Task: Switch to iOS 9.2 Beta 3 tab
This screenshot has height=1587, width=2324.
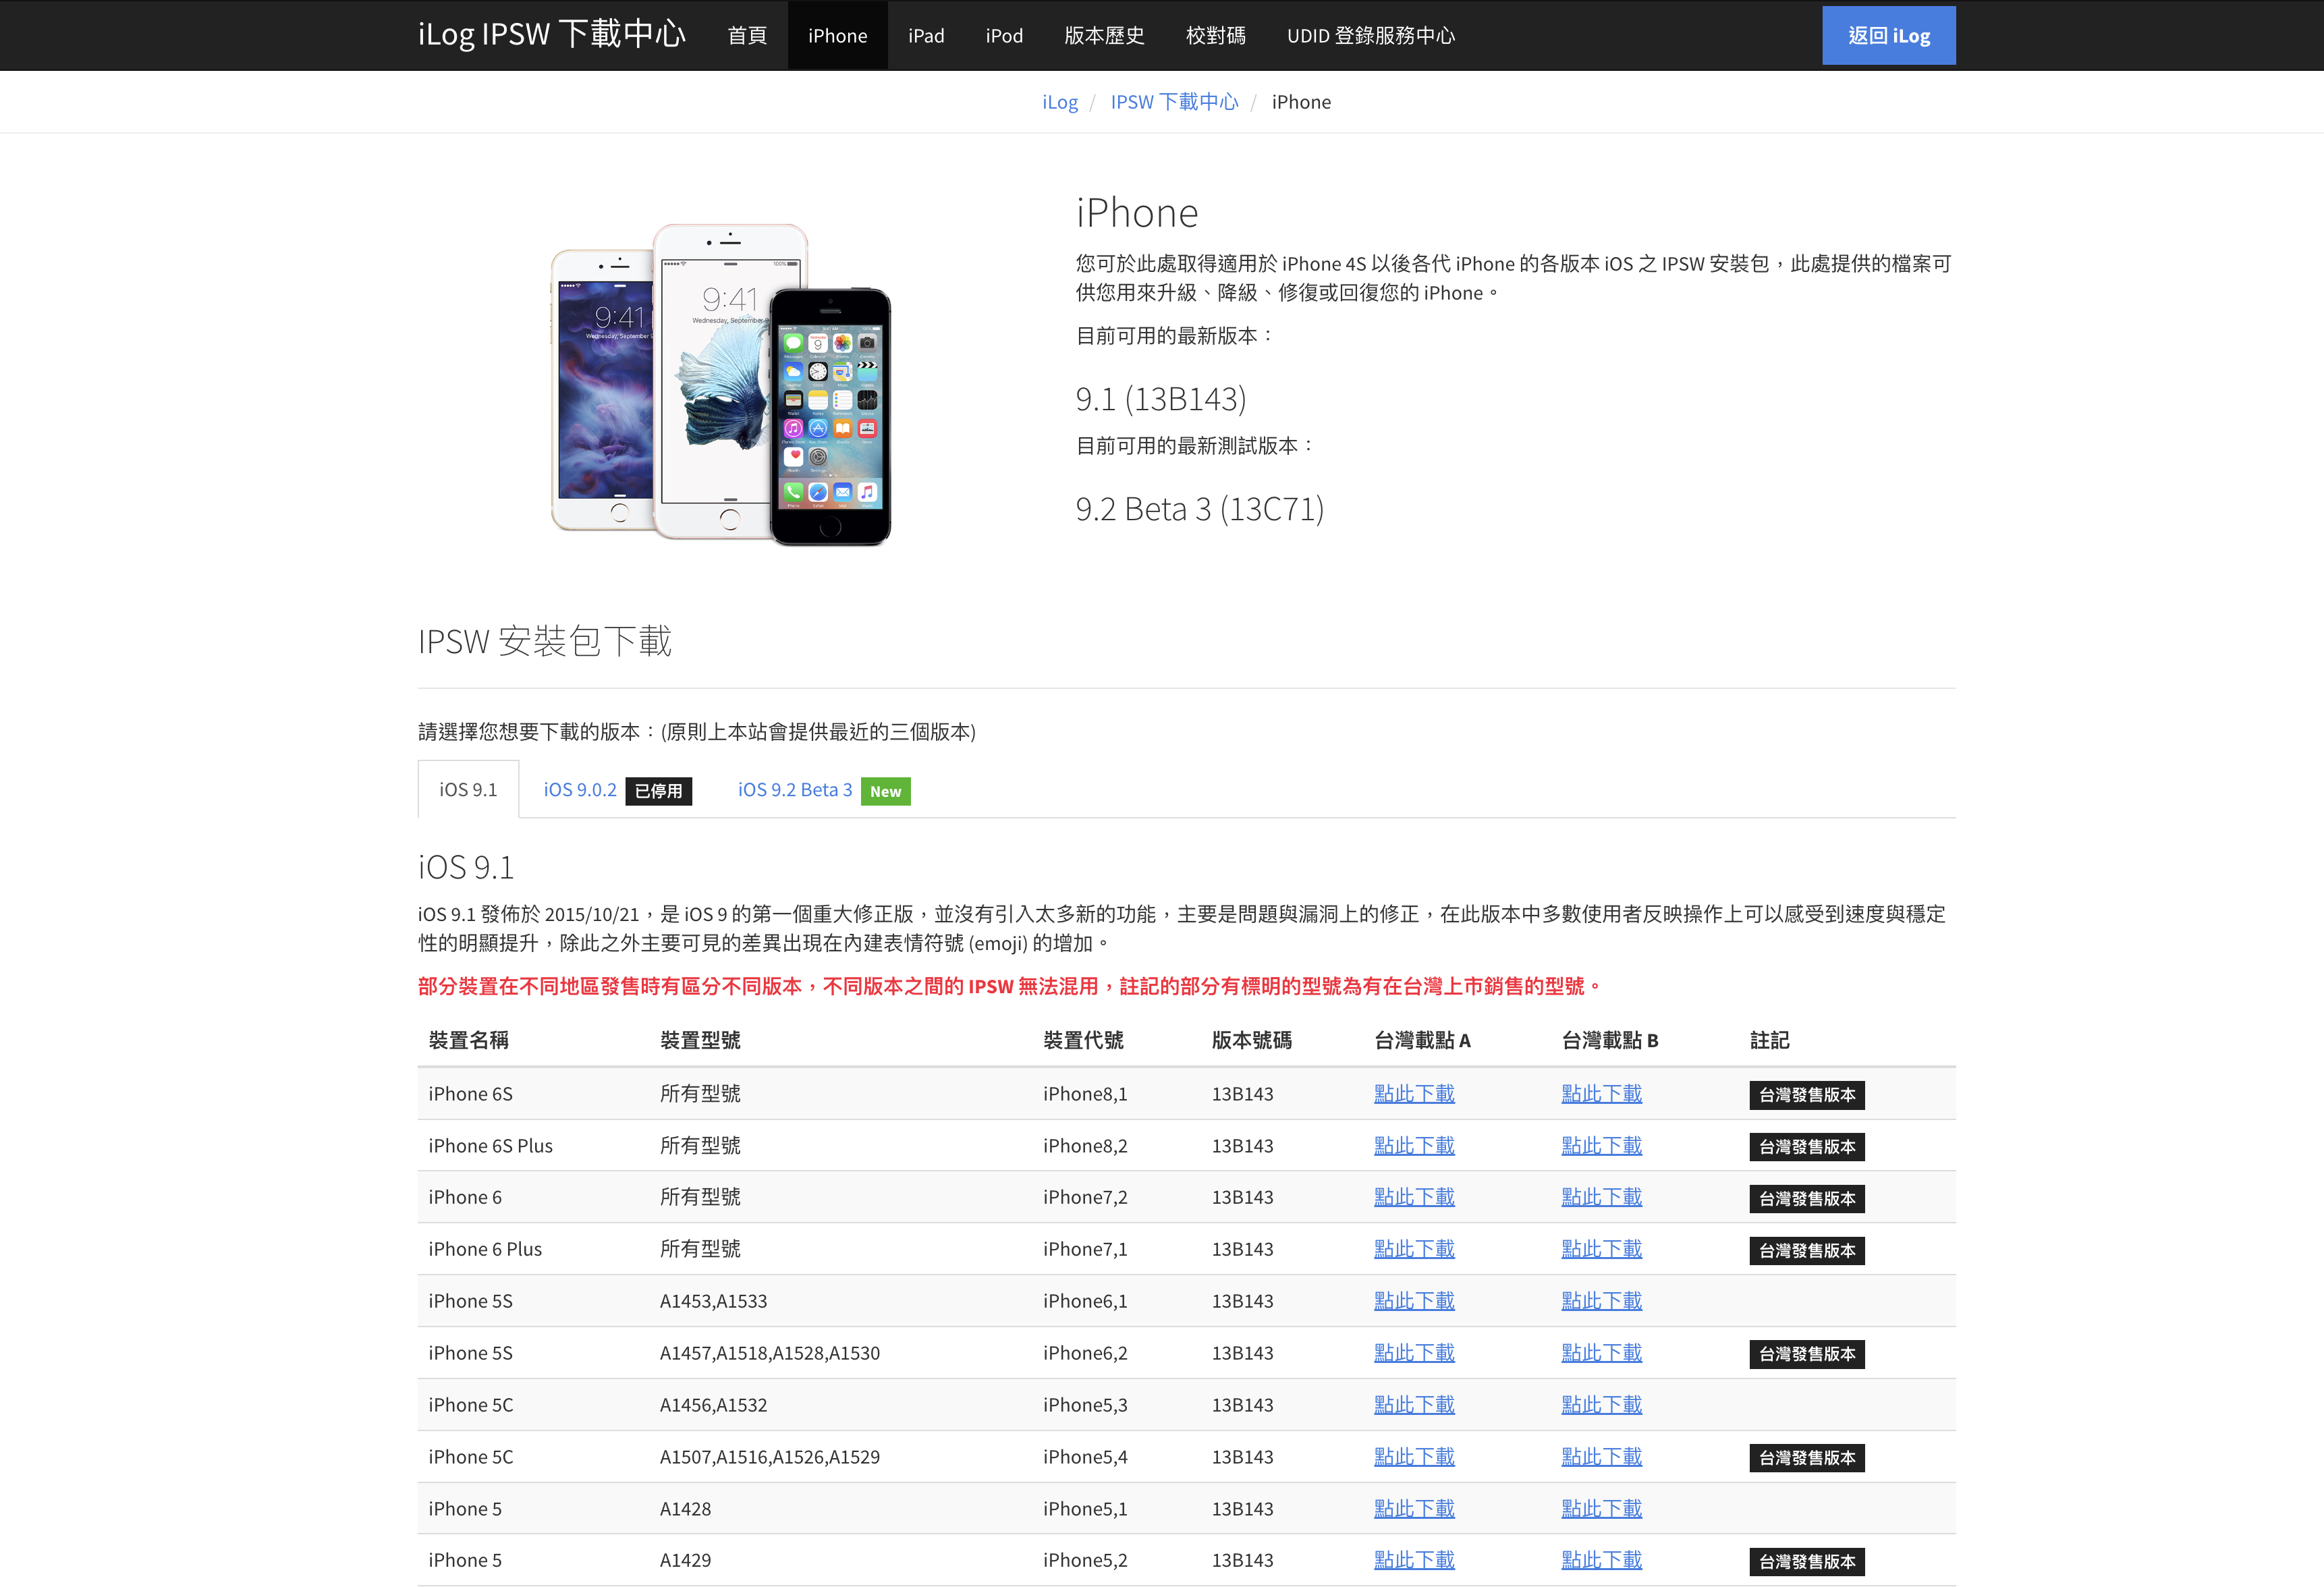Action: [x=795, y=789]
